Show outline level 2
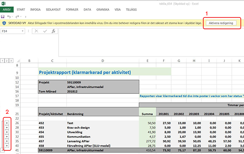 pyautogui.click(x=7, y=61)
